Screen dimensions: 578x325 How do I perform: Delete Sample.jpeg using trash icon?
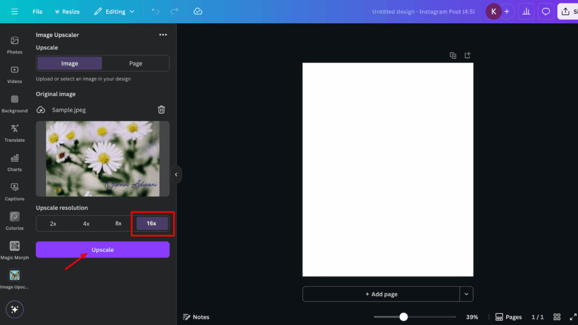tap(161, 110)
